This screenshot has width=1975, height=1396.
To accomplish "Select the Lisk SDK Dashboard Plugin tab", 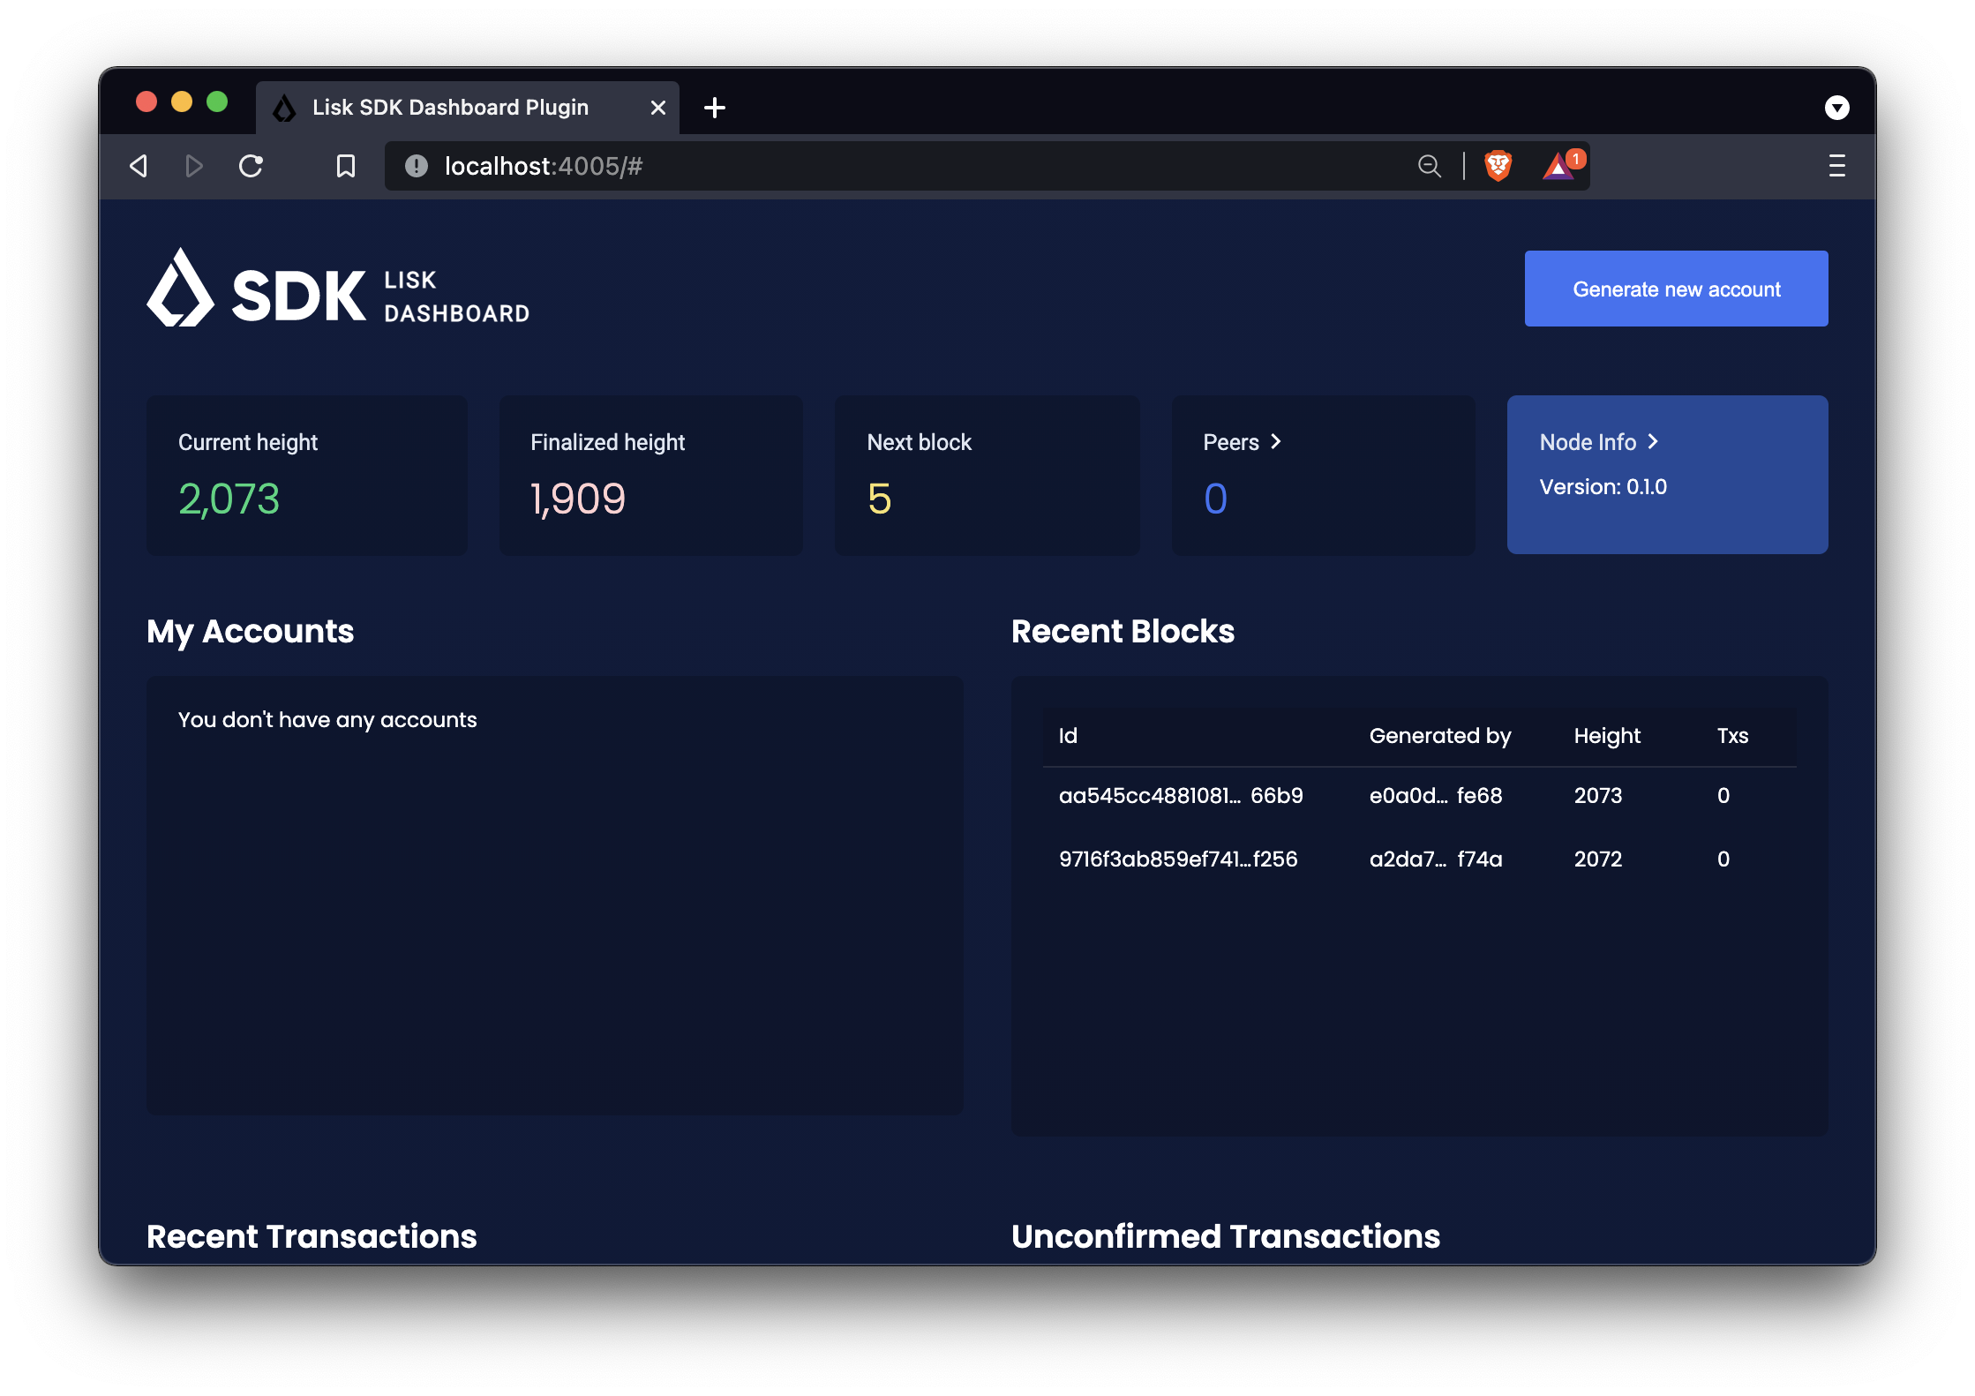I will [468, 108].
